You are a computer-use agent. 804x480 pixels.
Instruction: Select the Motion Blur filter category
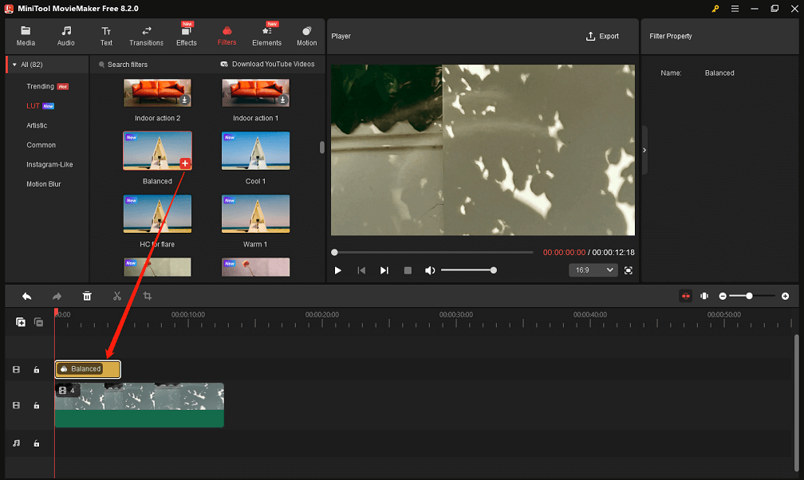coord(44,184)
